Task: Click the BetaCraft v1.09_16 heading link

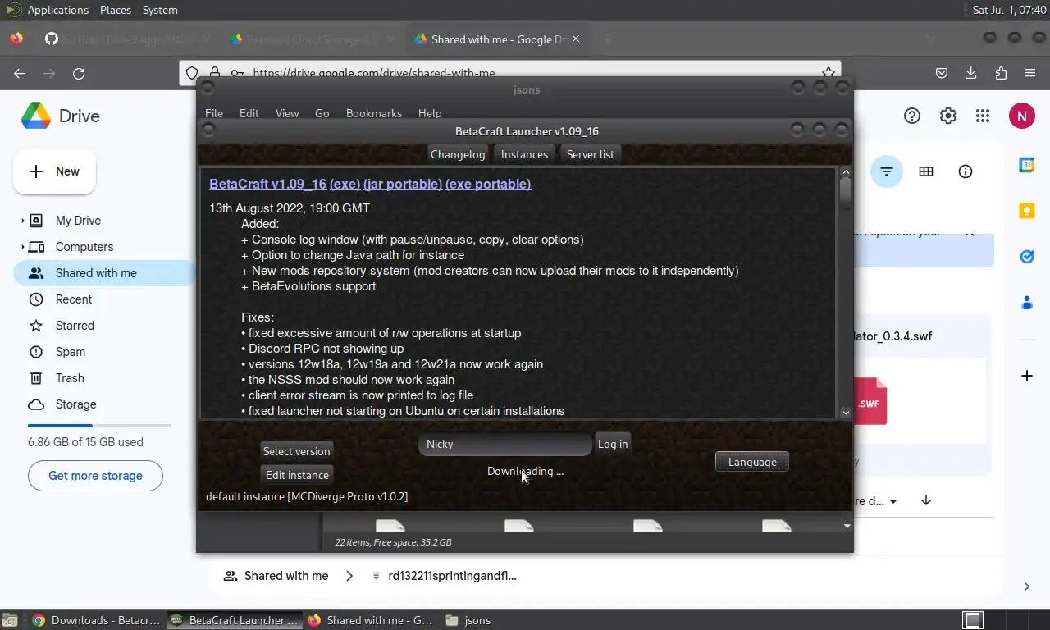Action: (x=267, y=184)
